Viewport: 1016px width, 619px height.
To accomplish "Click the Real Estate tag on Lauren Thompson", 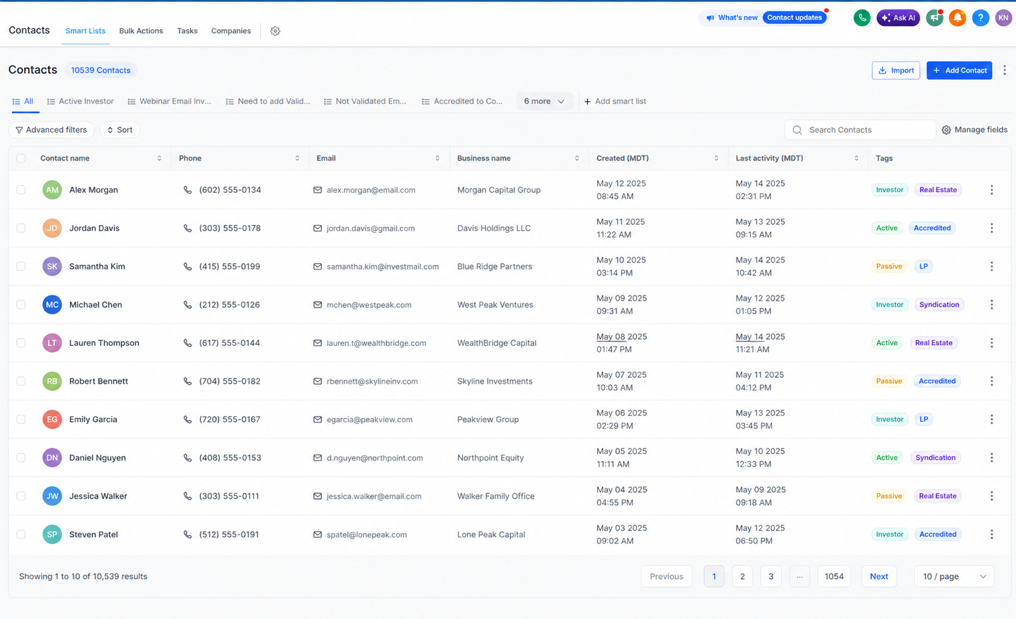I will pyautogui.click(x=933, y=343).
